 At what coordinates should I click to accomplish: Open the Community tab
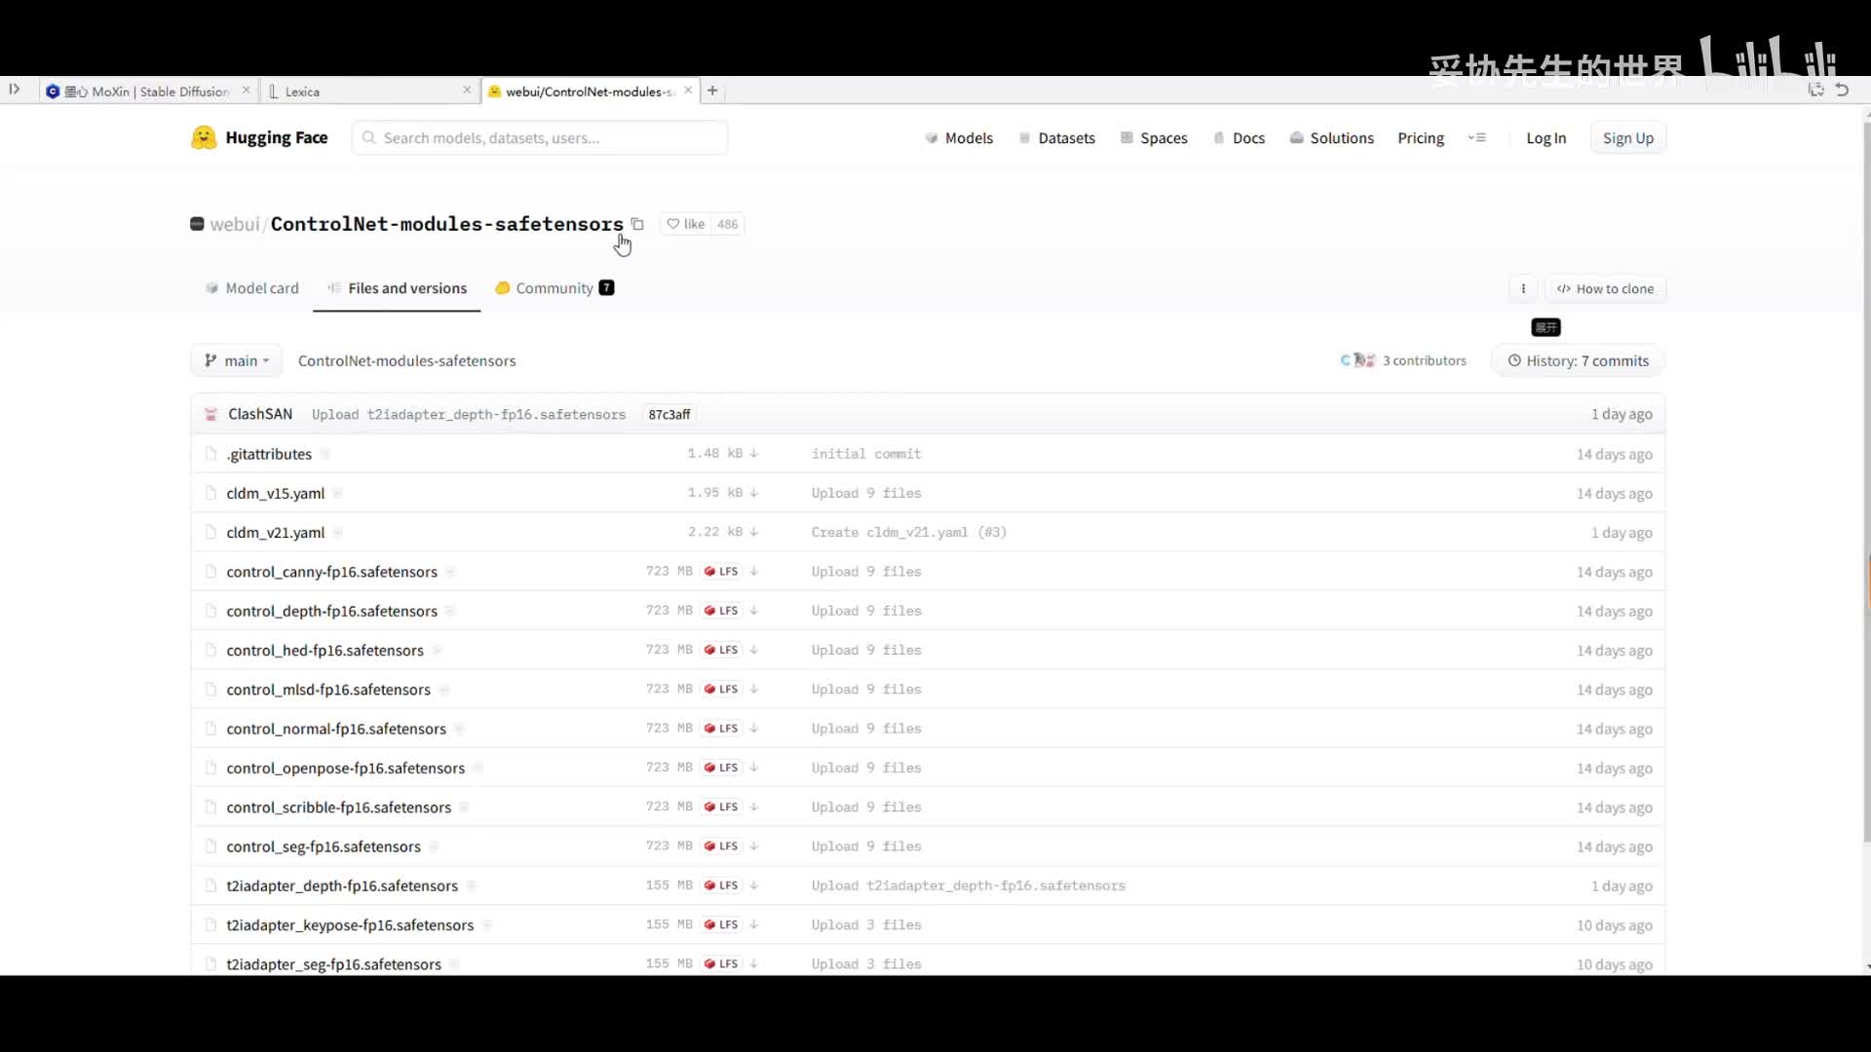click(x=554, y=288)
